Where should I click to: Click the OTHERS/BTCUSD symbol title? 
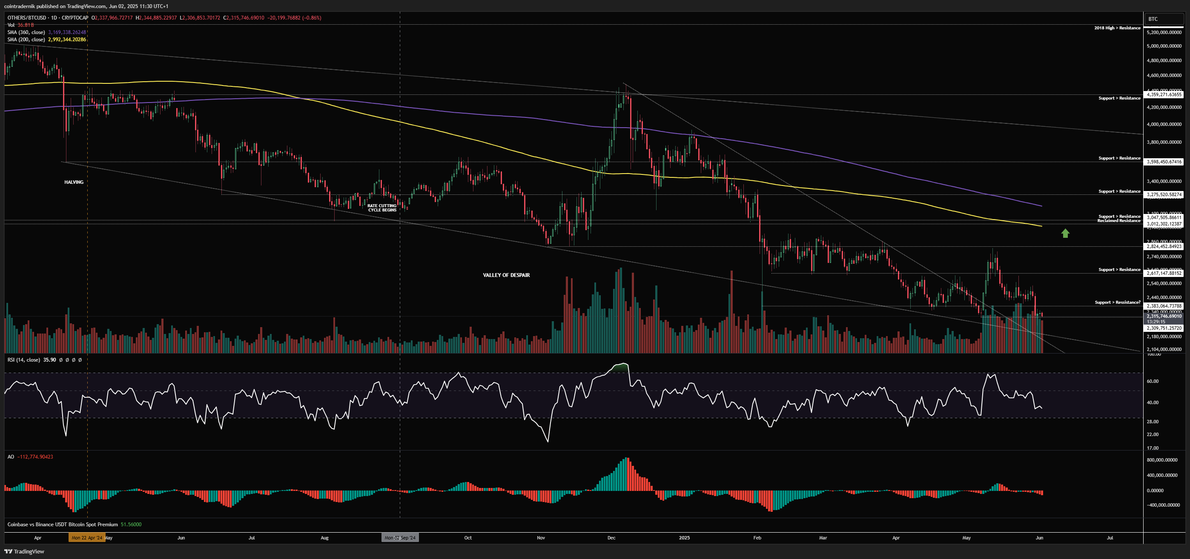(26, 17)
